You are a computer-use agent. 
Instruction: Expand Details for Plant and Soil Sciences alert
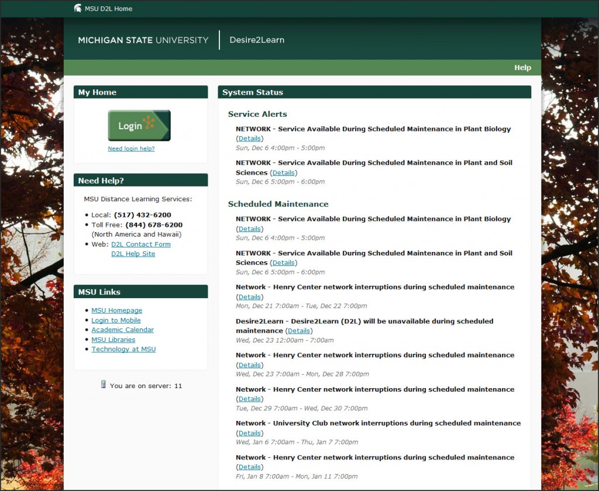[284, 172]
